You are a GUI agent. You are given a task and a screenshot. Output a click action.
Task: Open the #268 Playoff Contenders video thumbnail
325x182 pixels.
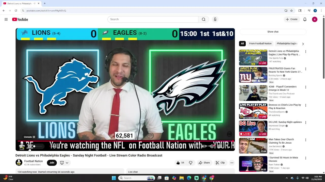click(253, 93)
